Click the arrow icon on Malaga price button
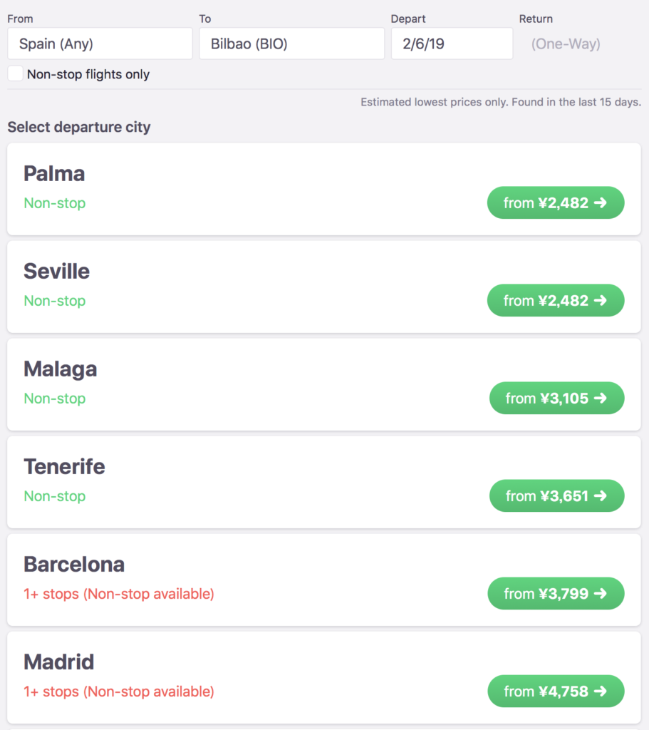649x730 pixels. point(600,398)
